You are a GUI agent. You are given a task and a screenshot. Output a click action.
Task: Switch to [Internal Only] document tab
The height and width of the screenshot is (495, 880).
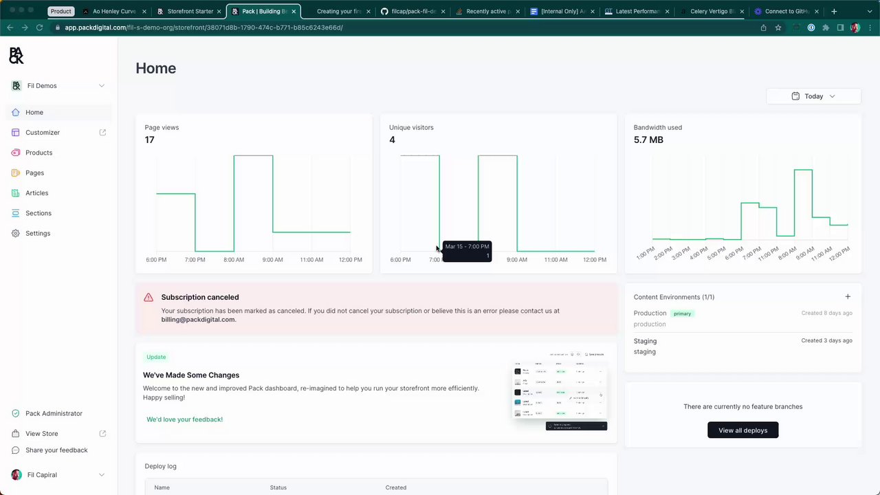point(562,11)
